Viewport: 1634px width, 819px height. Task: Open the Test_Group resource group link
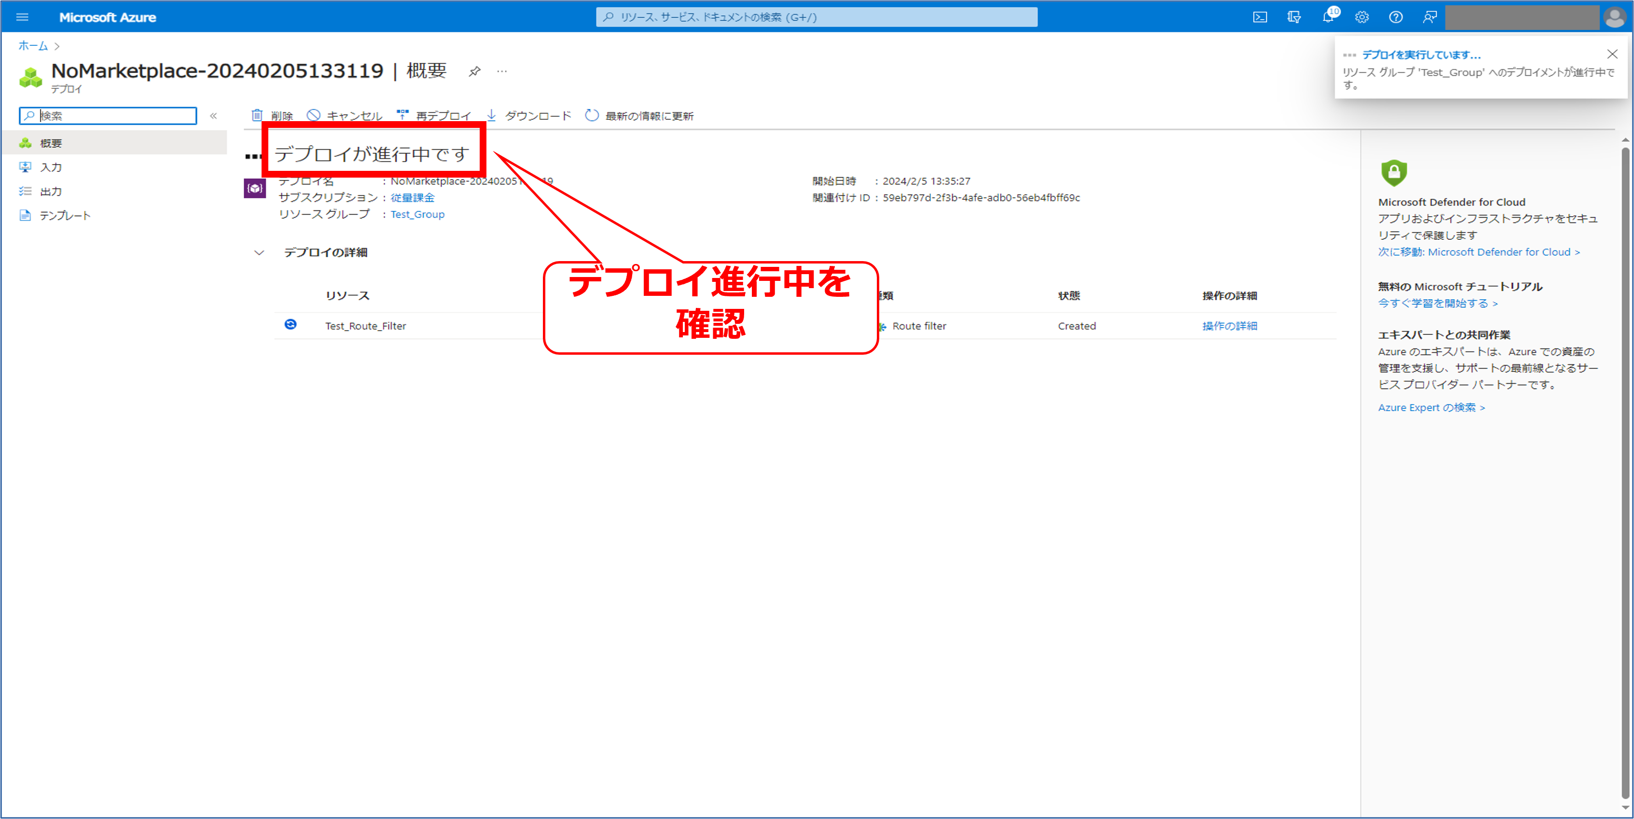point(417,214)
